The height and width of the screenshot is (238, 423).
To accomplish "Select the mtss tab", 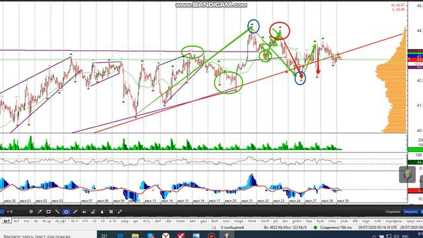I will [332, 221].
